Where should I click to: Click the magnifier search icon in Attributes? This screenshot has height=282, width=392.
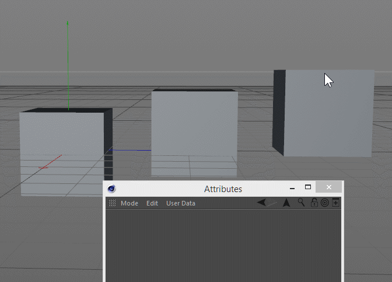(301, 203)
